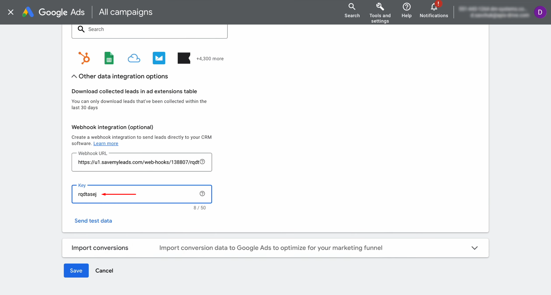Click the Save button
Screen dimensions: 551x295
pyautogui.click(x=76, y=270)
